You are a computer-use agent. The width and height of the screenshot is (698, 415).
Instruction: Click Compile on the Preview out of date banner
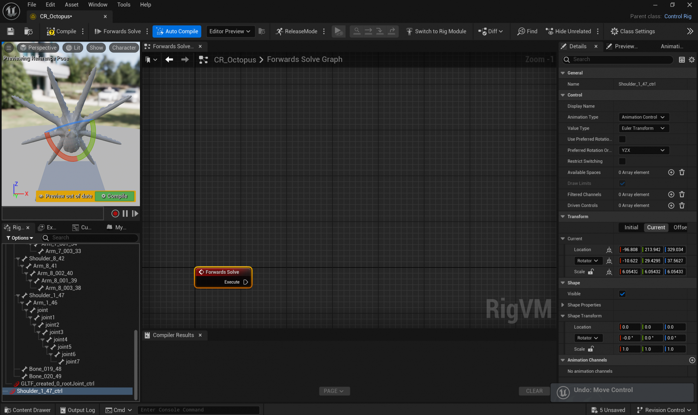tap(115, 196)
